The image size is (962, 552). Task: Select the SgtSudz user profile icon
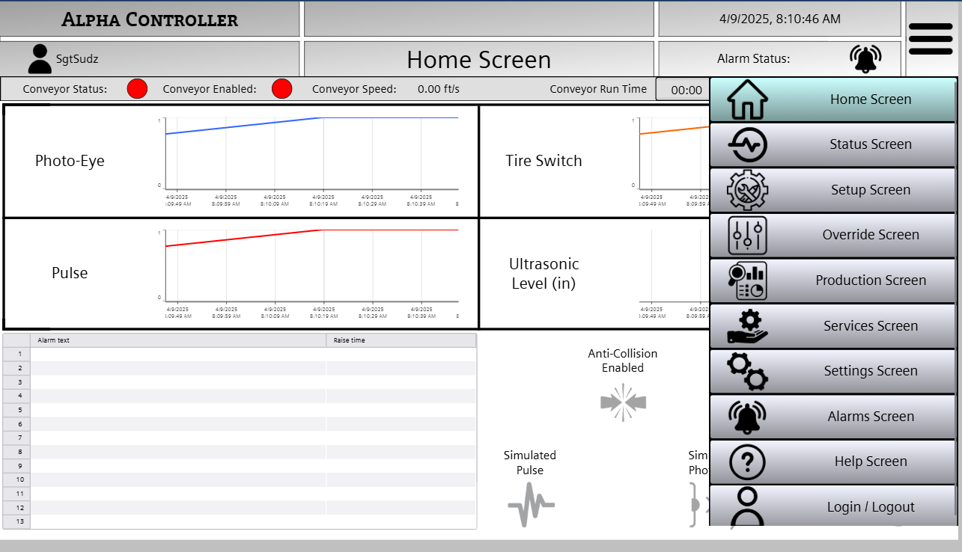click(40, 58)
